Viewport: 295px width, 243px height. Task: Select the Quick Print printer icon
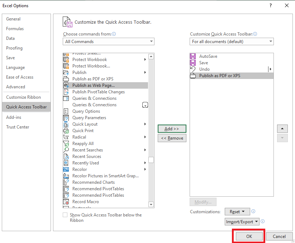pyautogui.click(x=66, y=131)
